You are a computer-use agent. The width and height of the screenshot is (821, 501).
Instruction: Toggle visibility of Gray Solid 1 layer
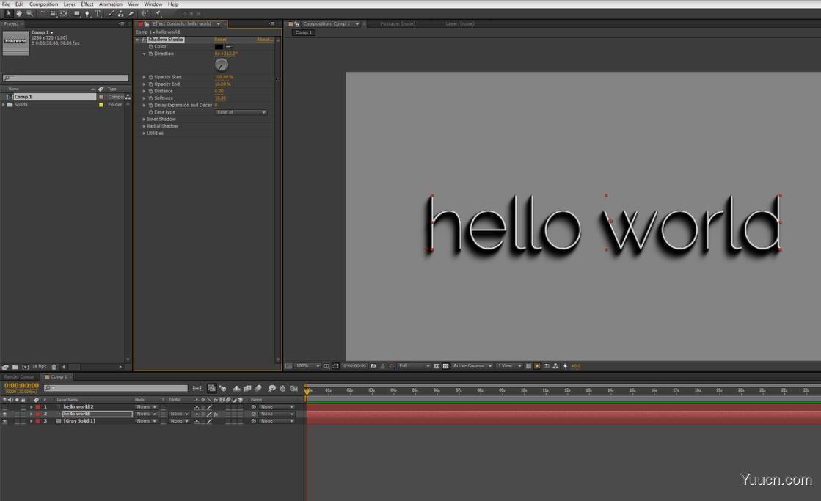[4, 421]
